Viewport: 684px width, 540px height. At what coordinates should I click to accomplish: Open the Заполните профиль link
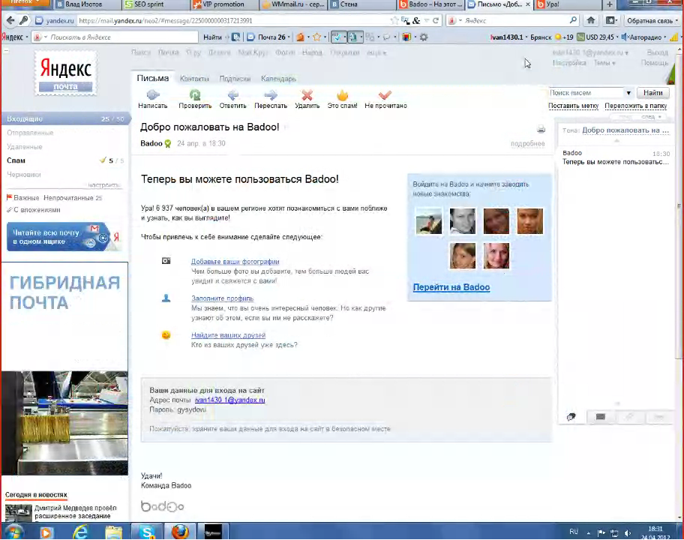click(x=223, y=298)
